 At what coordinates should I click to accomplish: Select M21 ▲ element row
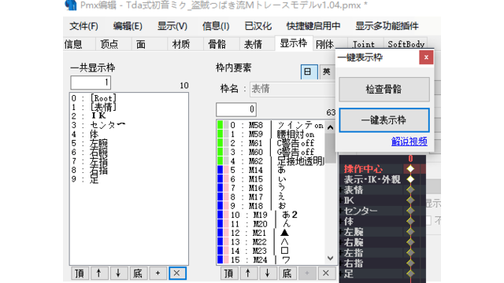pyautogui.click(x=271, y=233)
